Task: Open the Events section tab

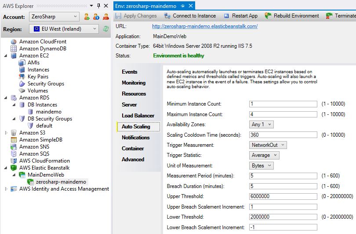Action: [129, 72]
